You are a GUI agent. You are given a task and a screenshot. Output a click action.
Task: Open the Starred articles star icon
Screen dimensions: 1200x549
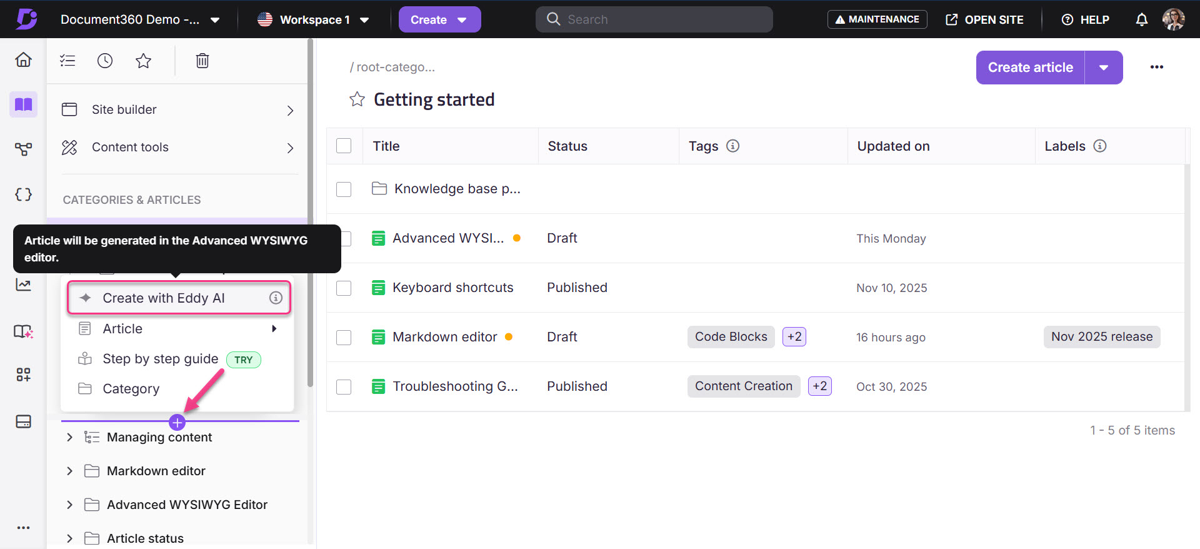coord(143,61)
